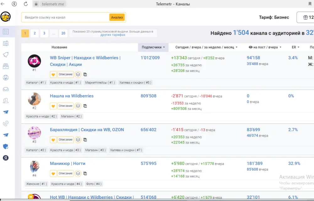314x201 pixels.
Task: Follow the 'других тарифах' link
Action: pos(113,35)
